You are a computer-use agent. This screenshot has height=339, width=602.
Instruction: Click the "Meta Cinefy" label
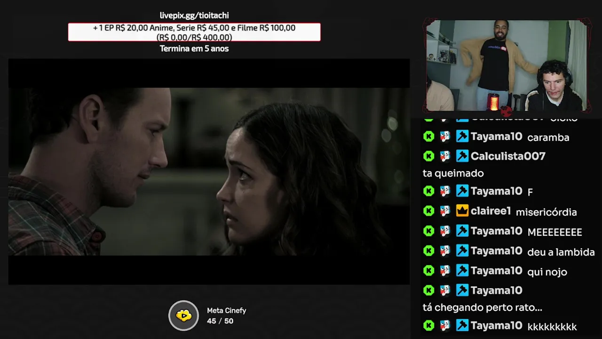227,311
